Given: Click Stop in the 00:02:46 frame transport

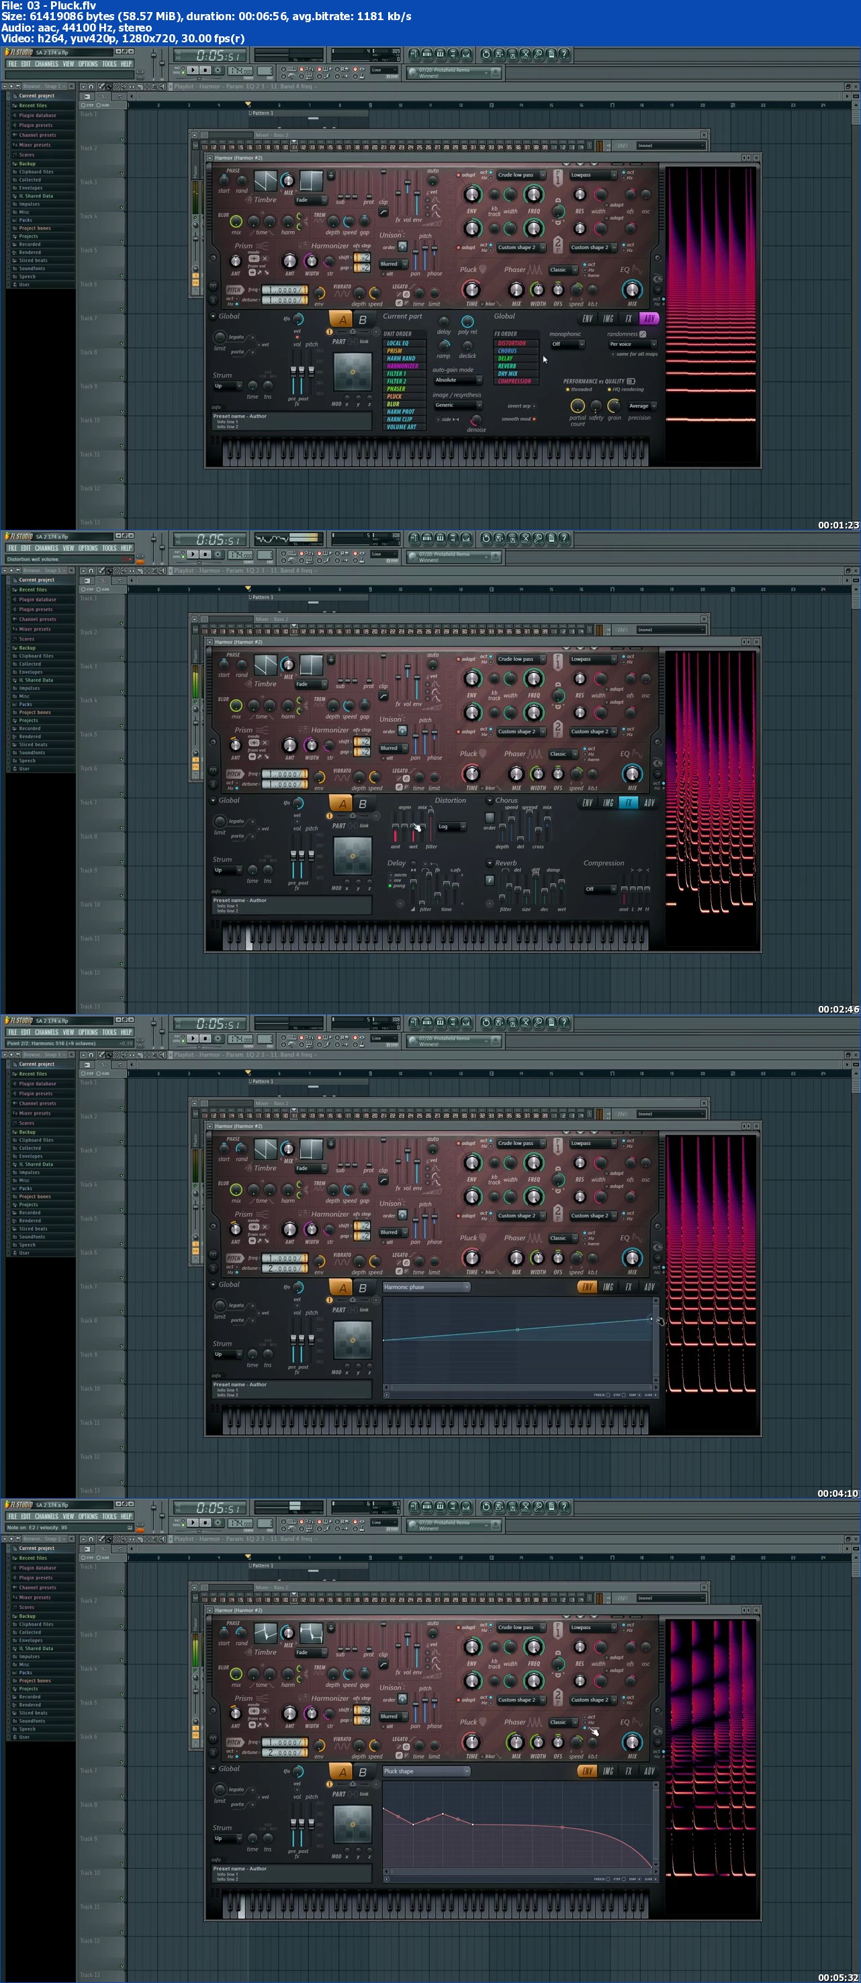Looking at the screenshot, I should pyautogui.click(x=206, y=554).
